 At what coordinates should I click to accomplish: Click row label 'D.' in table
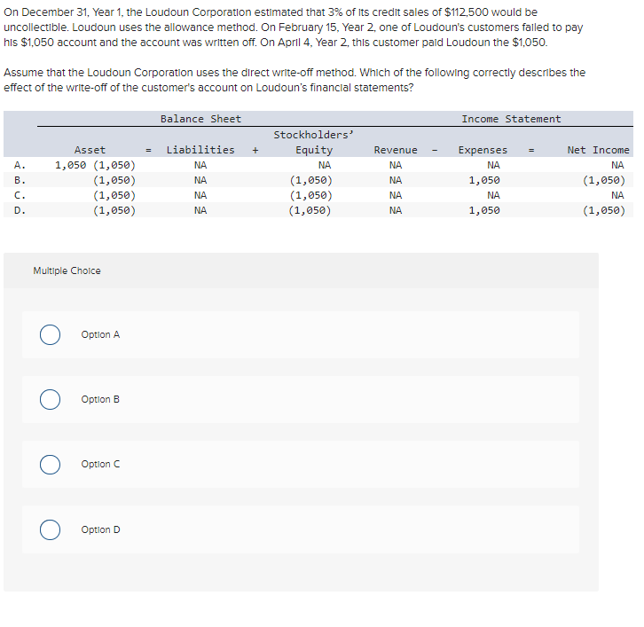pos(20,211)
